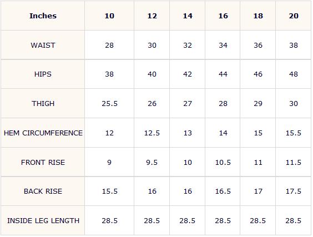
Task: Select the INSIDE LEG LENGTH label
Action: (43, 221)
